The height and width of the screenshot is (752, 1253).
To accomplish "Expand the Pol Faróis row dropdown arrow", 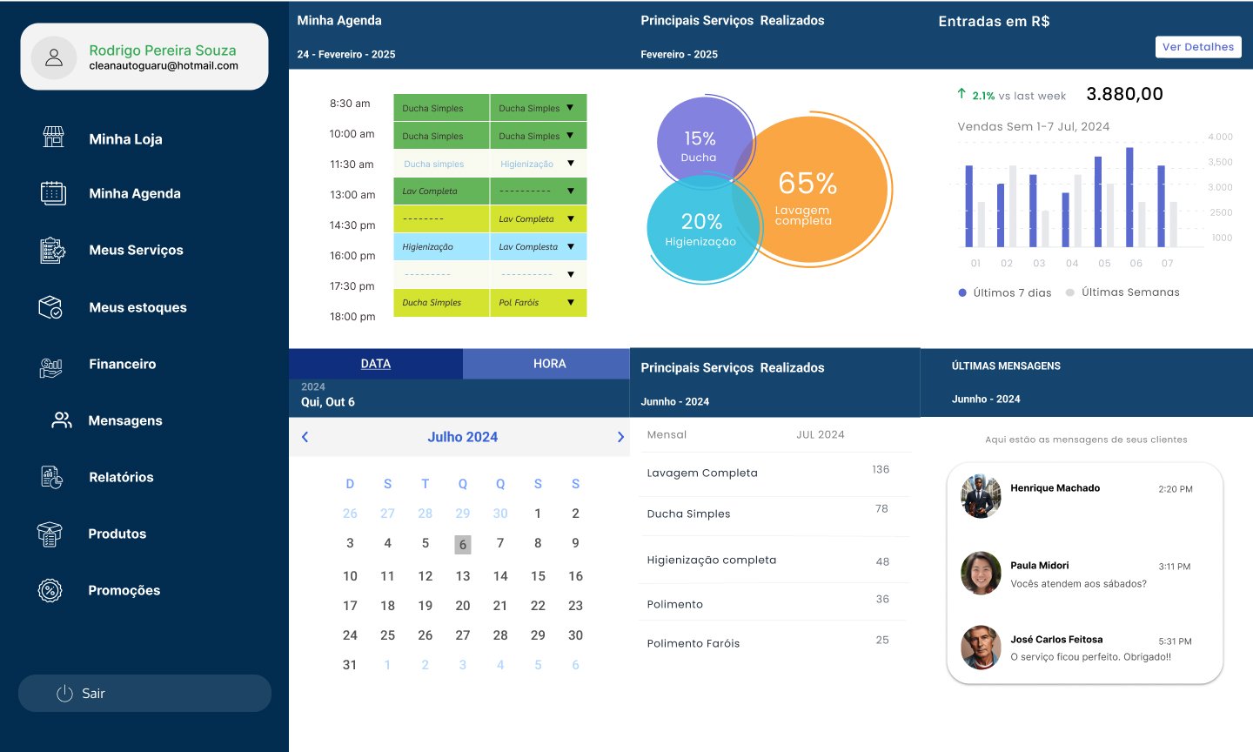I will [570, 302].
